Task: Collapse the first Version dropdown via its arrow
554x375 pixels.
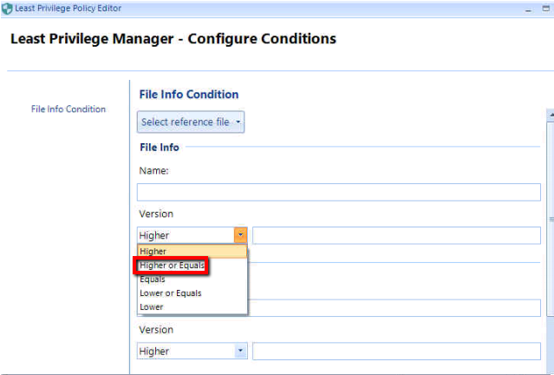Action: pyautogui.click(x=240, y=235)
